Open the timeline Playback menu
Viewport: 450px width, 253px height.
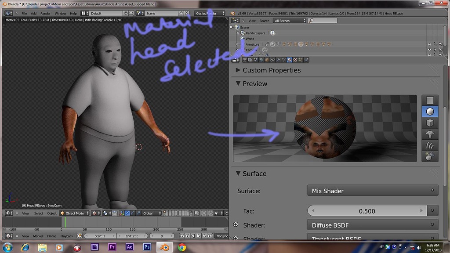click(67, 236)
